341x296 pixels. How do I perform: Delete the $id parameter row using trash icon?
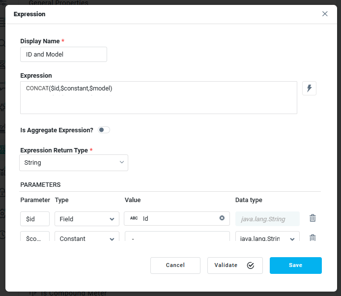click(313, 218)
